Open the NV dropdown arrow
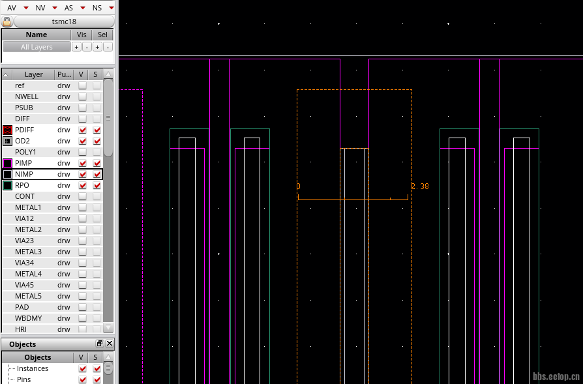Image resolution: width=583 pixels, height=384 pixels. pyautogui.click(x=54, y=8)
